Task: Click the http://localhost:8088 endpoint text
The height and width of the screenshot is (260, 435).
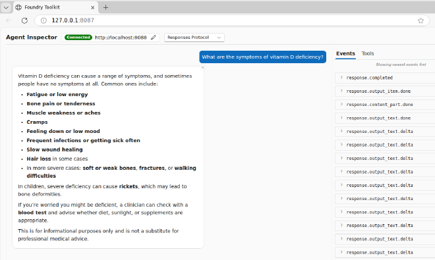Action: click(x=121, y=38)
